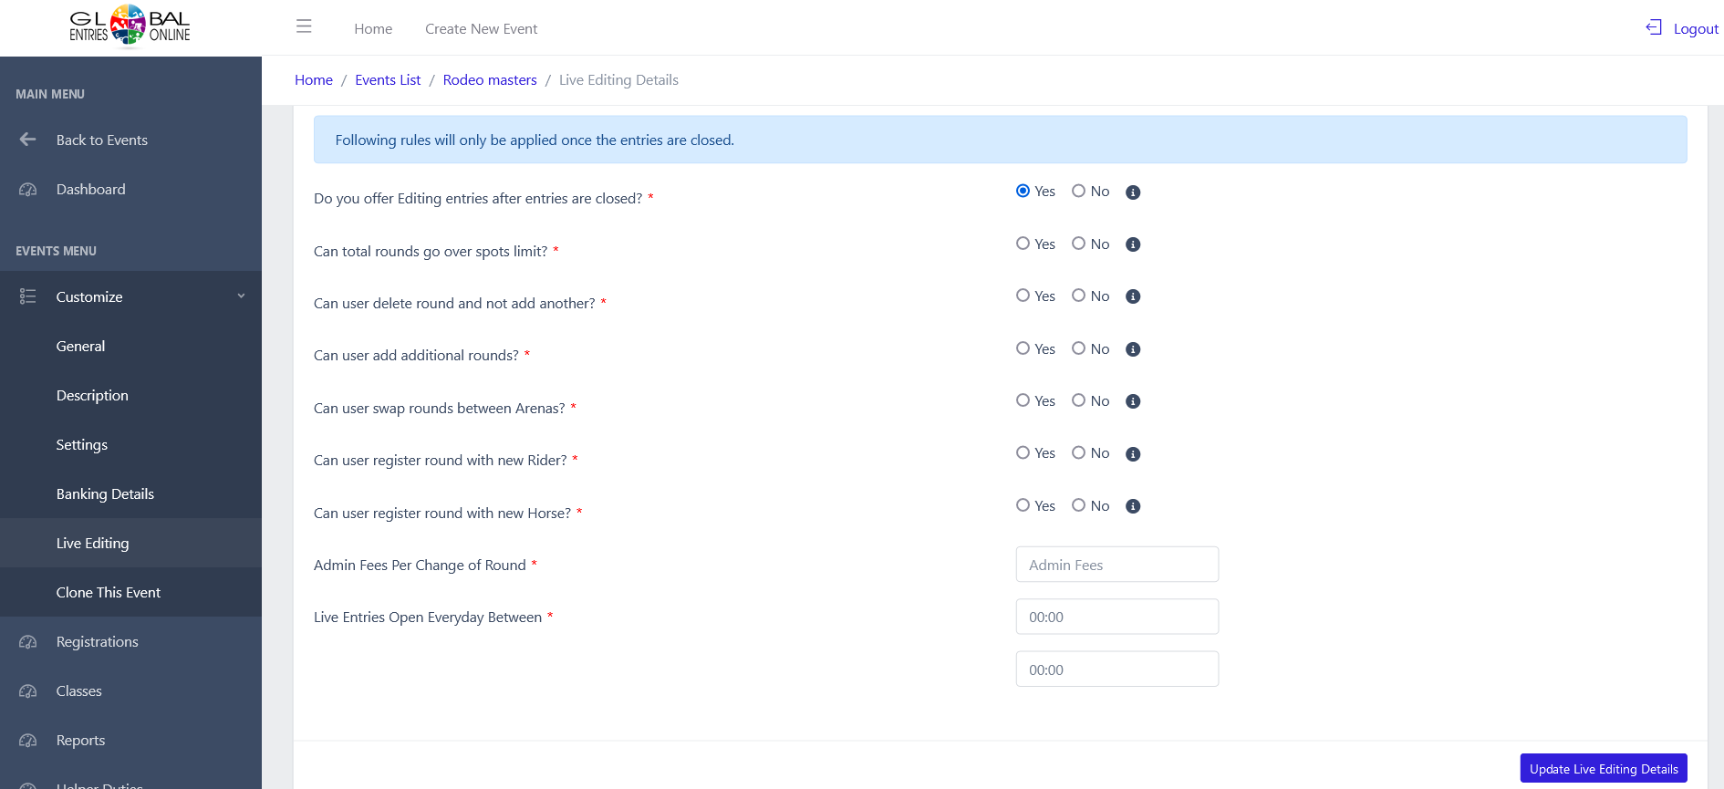Open info icon for spots limit question
Image resolution: width=1724 pixels, height=789 pixels.
pos(1133,244)
